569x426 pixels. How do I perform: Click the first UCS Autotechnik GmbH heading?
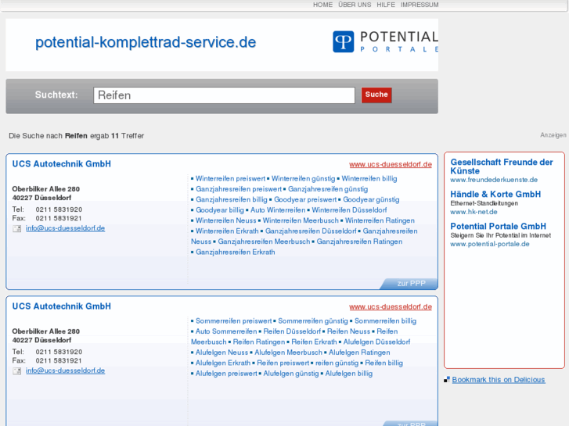coord(61,164)
